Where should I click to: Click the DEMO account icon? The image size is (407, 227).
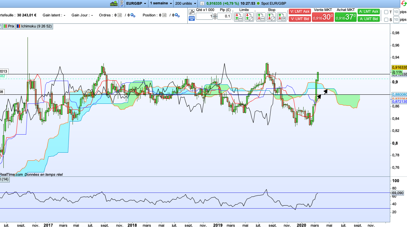point(114,3)
